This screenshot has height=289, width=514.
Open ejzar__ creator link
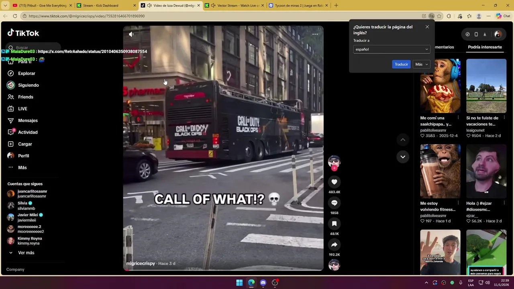coord(471,216)
